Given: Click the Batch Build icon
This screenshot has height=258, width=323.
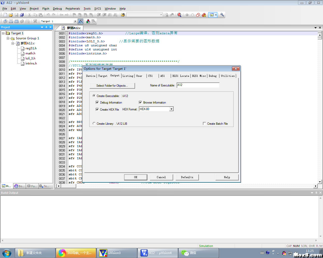Looking at the screenshot, I should pos(22,21).
